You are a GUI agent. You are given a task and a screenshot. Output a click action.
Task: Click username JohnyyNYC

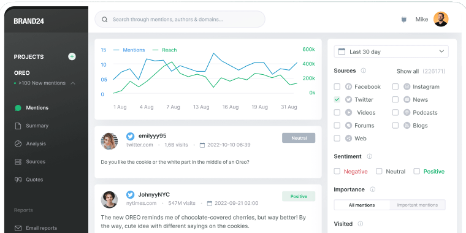(154, 194)
